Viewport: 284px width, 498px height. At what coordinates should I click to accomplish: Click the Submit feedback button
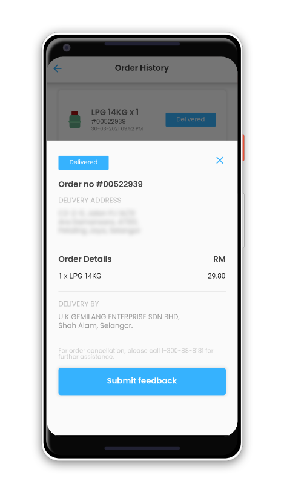142,381
